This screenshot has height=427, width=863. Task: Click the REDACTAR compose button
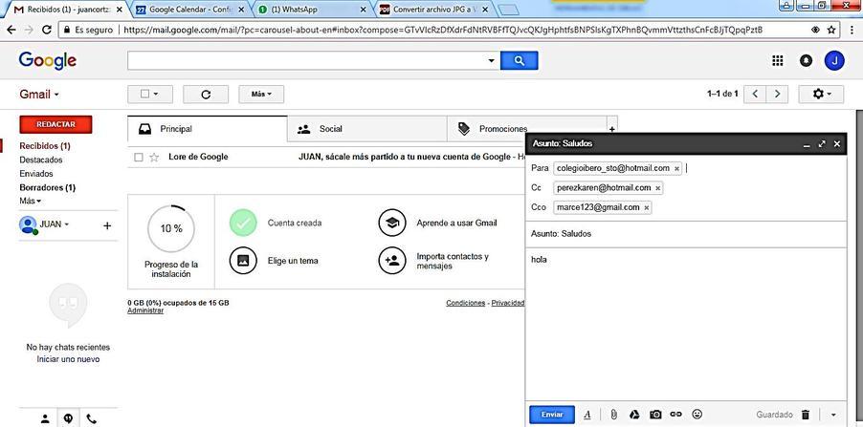[55, 124]
